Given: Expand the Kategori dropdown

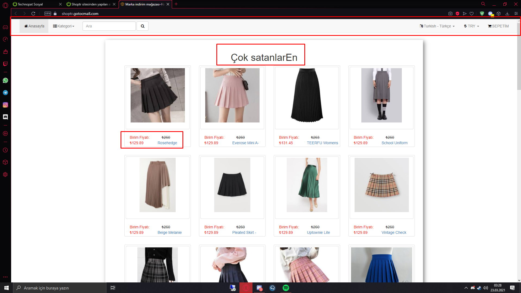Looking at the screenshot, I should coord(64,26).
